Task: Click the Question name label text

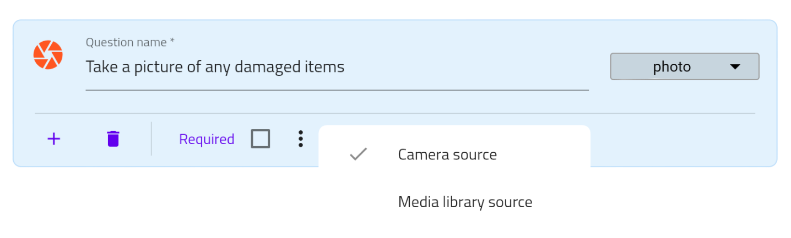Action: point(131,42)
